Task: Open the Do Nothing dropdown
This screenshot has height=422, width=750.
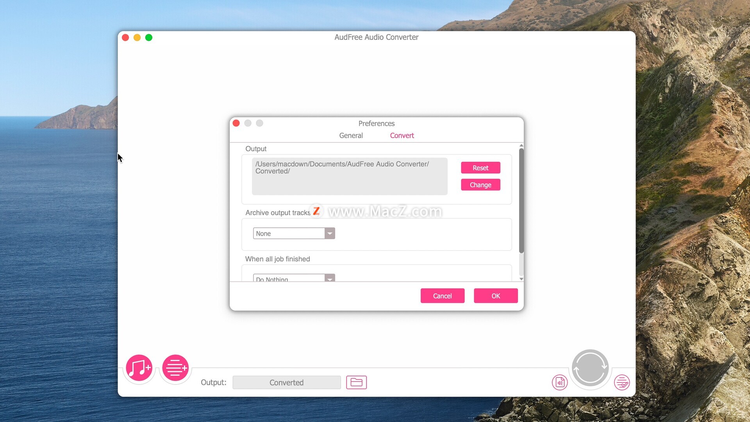Action: pos(294,278)
